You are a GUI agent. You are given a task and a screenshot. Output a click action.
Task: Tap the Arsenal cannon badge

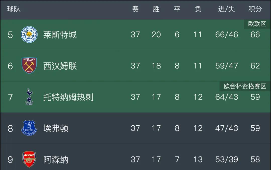(29, 159)
